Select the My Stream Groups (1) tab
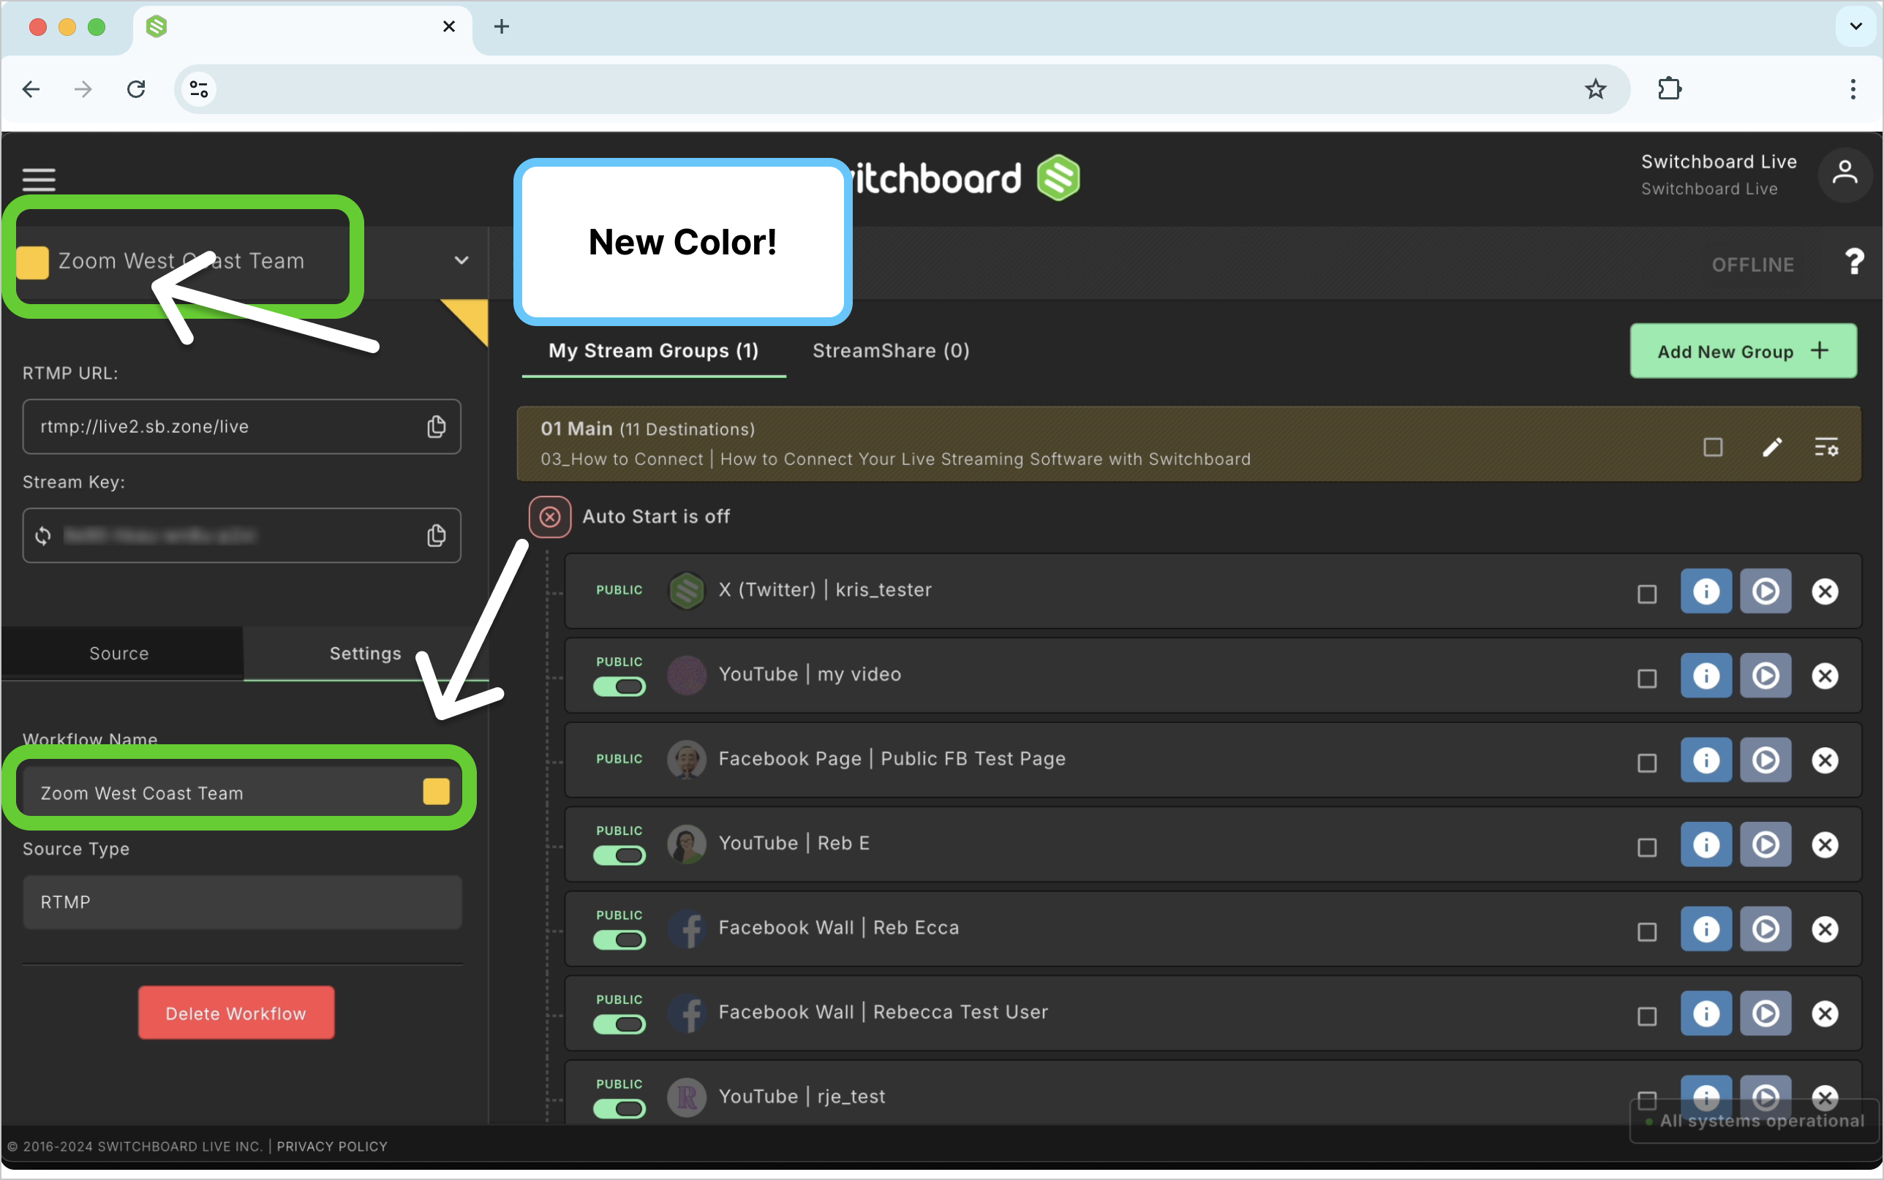 coord(653,350)
